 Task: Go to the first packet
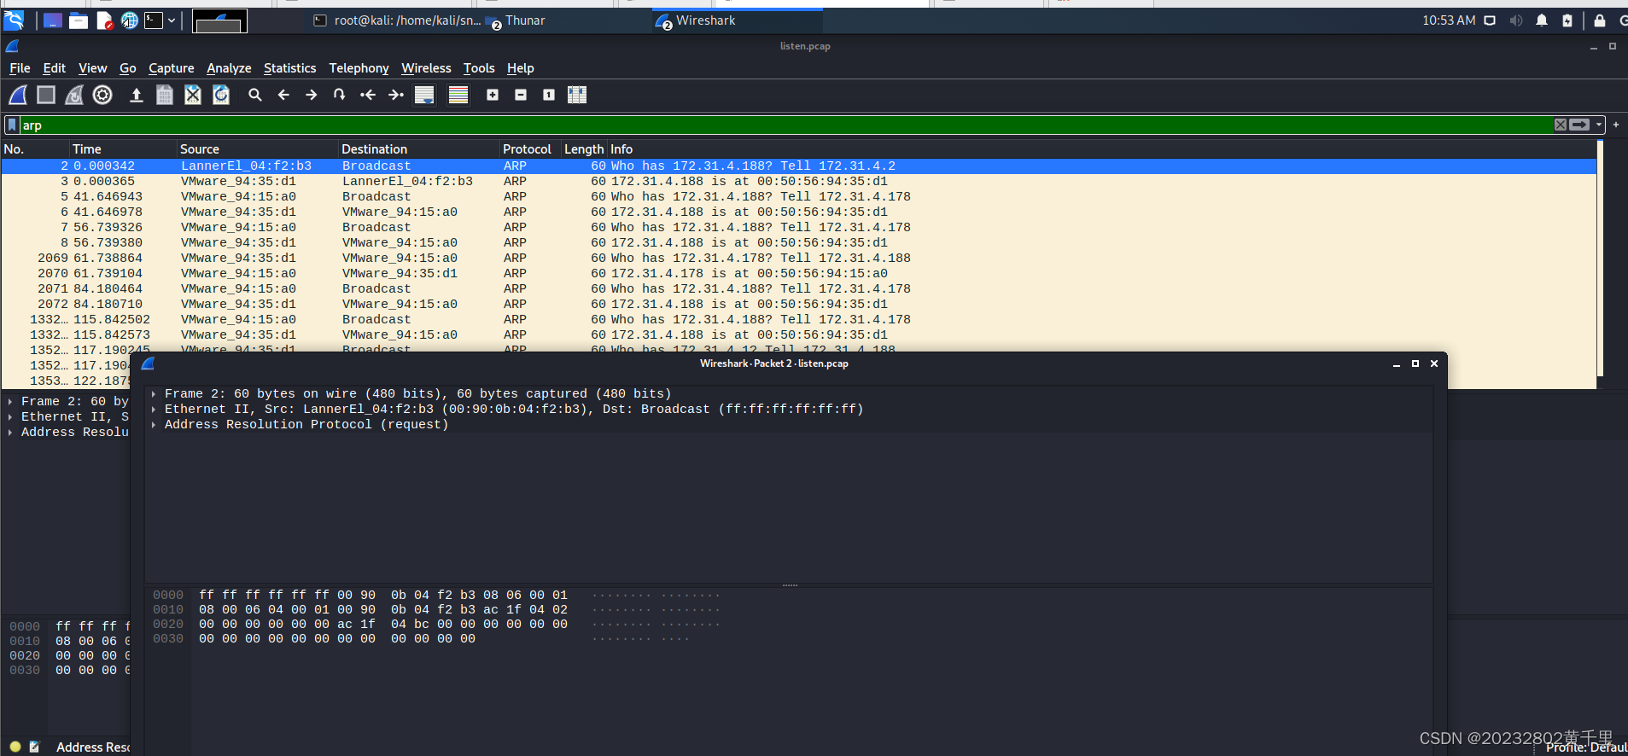(368, 95)
